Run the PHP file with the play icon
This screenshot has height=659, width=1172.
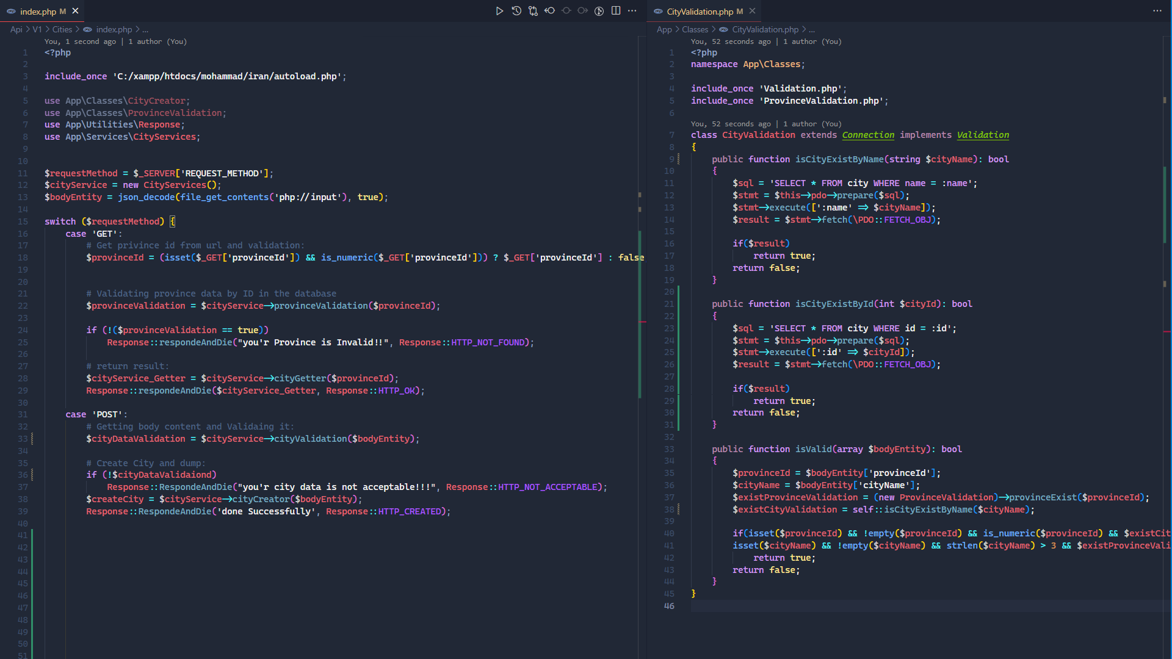click(499, 11)
